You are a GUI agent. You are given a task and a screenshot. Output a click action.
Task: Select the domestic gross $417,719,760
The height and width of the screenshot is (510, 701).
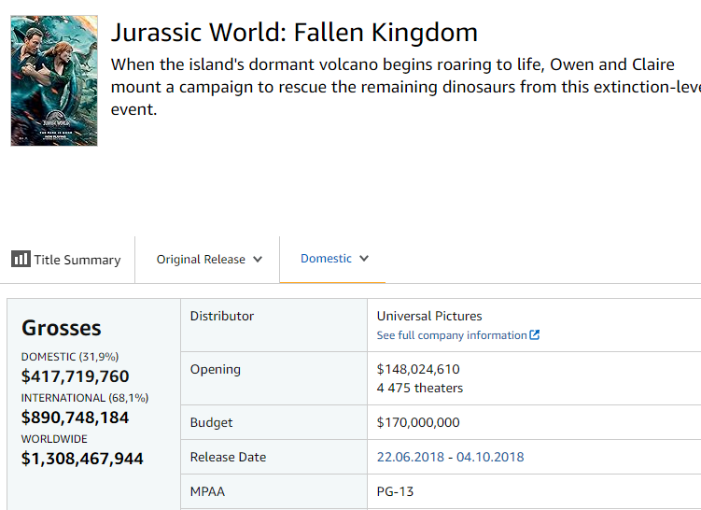[x=75, y=376]
